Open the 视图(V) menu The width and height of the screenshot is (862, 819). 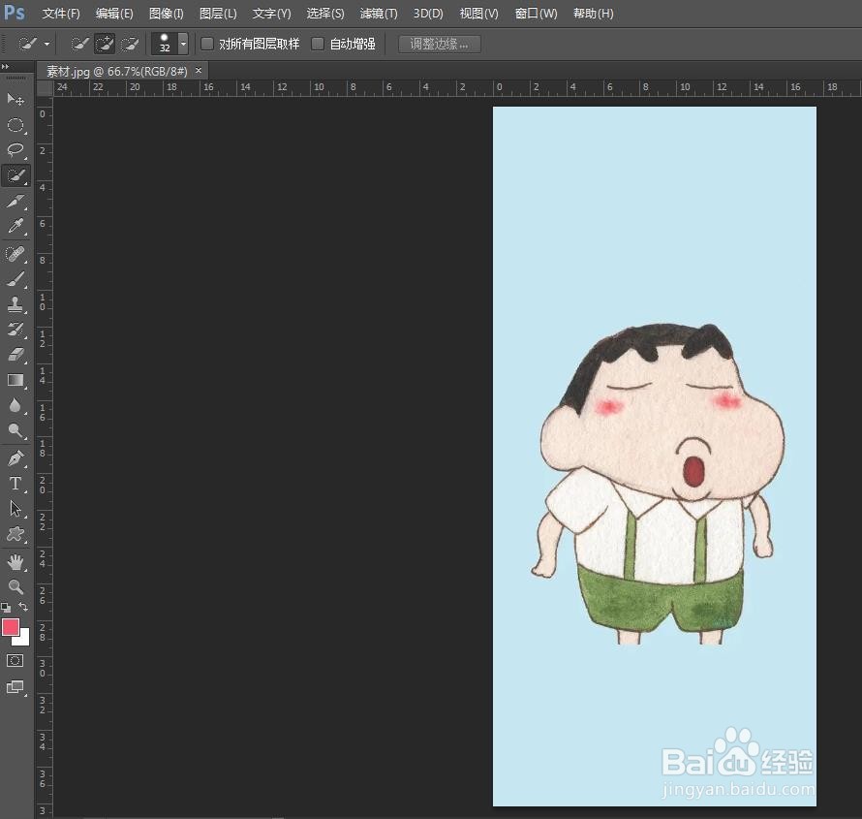click(x=478, y=14)
